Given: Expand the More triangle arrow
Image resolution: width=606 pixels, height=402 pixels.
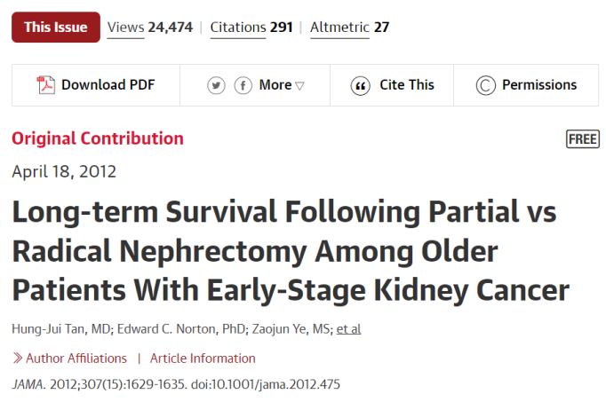Looking at the screenshot, I should (x=300, y=86).
